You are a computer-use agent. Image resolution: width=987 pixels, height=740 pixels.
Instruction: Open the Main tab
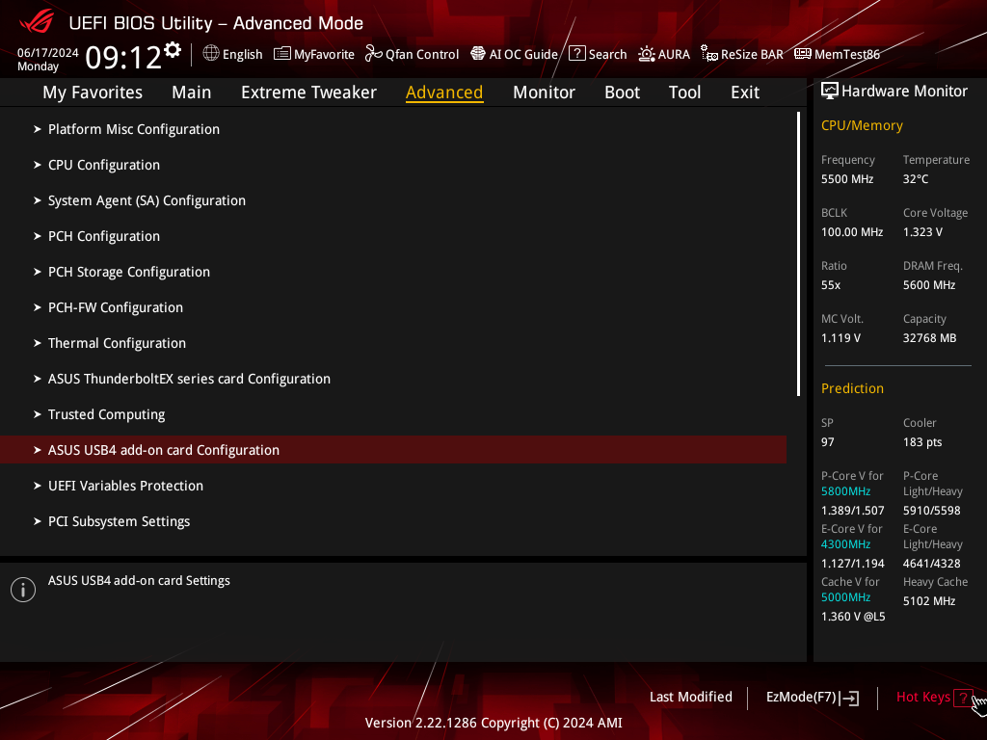coord(192,92)
